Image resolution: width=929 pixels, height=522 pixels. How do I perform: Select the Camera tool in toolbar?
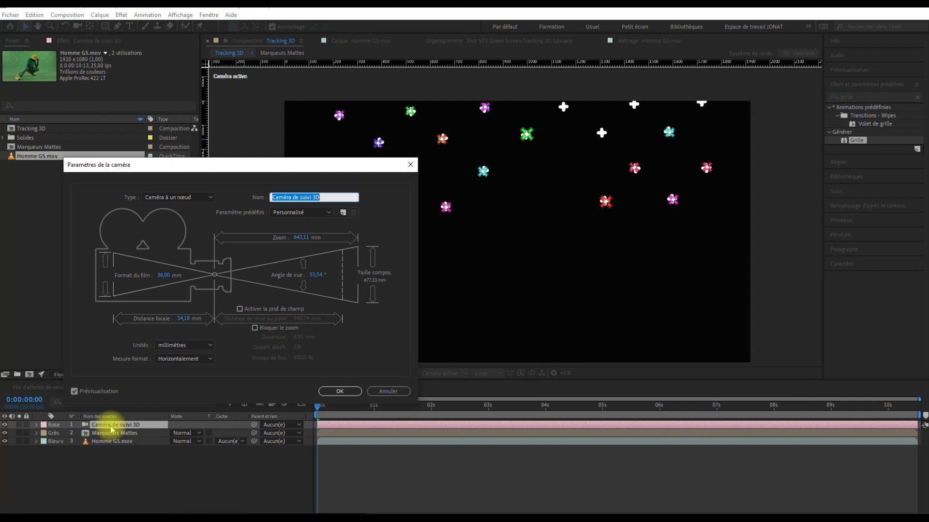click(77, 26)
